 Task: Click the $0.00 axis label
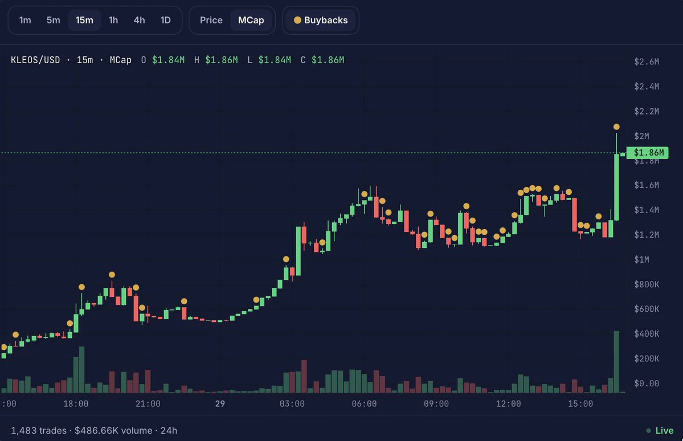[647, 383]
